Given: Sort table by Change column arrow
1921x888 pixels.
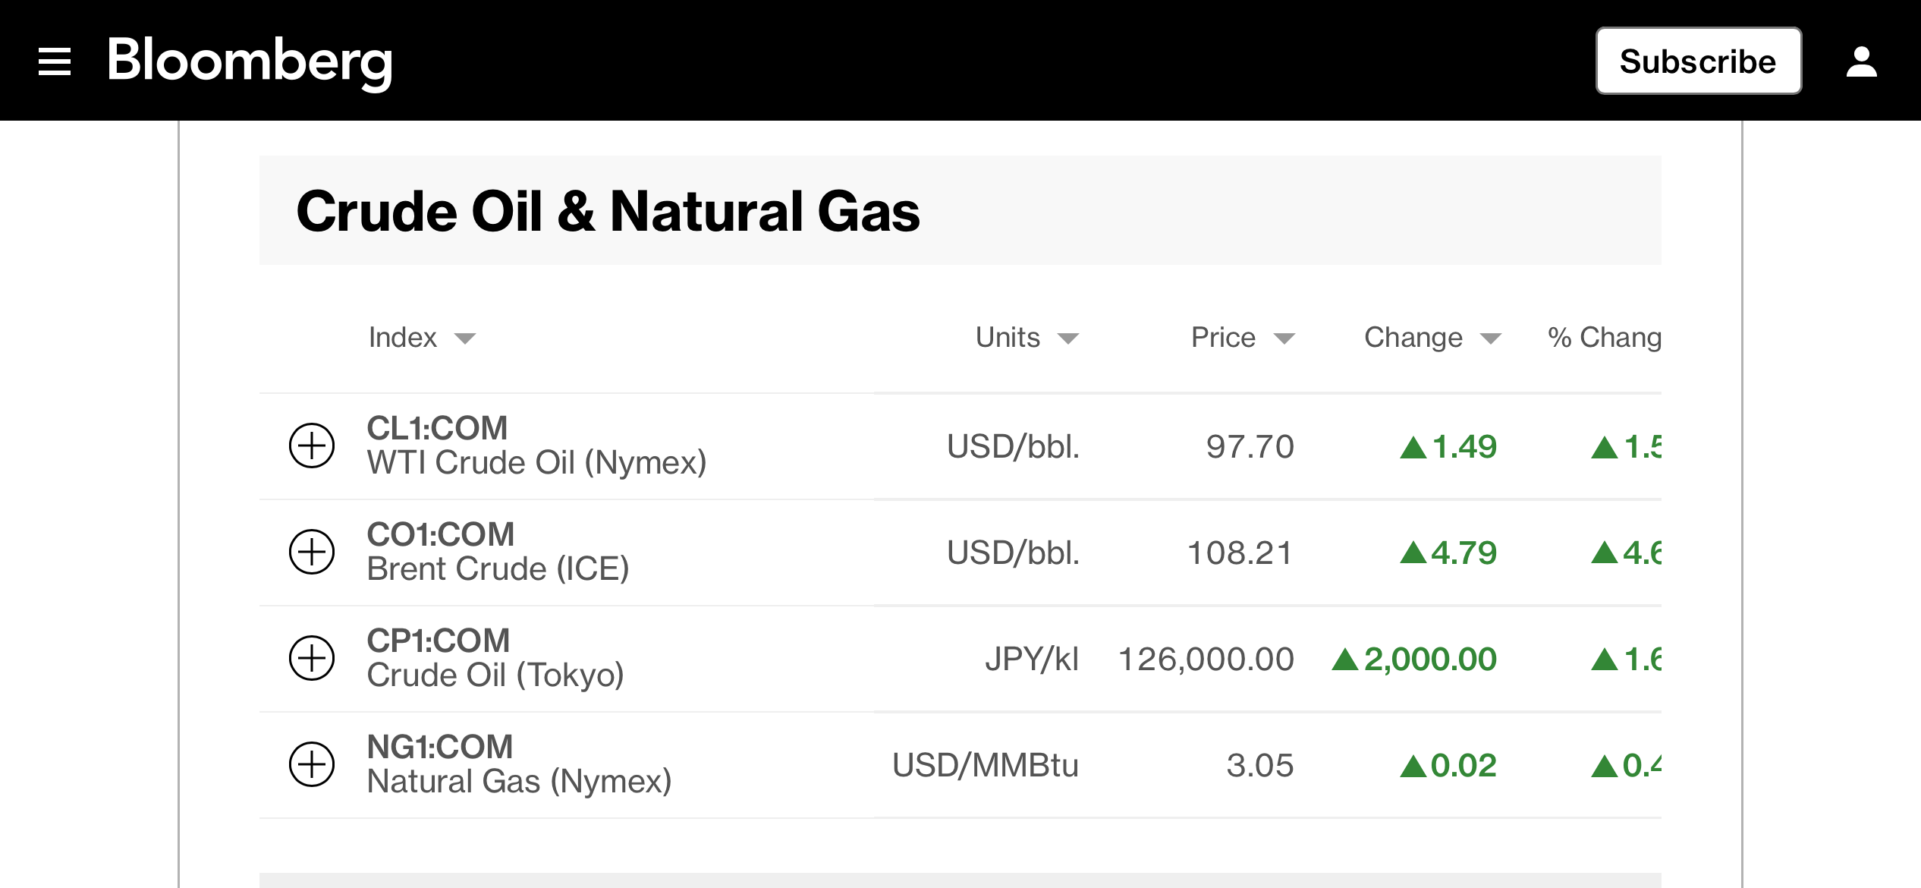Looking at the screenshot, I should coord(1491,339).
